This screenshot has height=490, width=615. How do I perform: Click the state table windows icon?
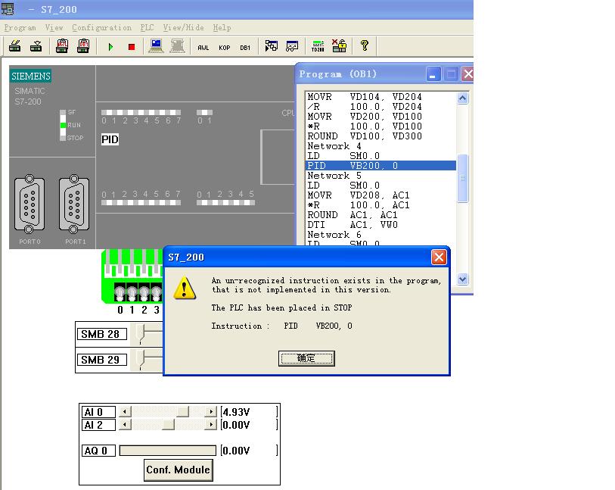click(x=271, y=46)
